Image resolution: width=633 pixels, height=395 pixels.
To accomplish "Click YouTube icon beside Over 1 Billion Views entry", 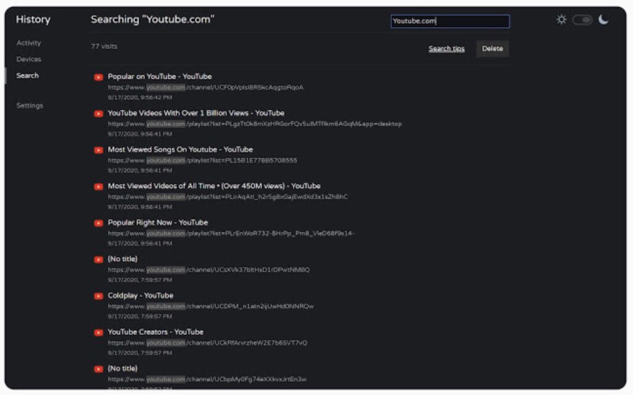I will 98,114.
